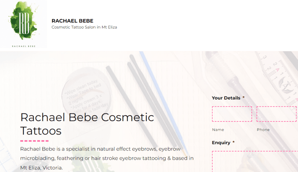
Task: Focus the Name input field
Action: point(232,114)
